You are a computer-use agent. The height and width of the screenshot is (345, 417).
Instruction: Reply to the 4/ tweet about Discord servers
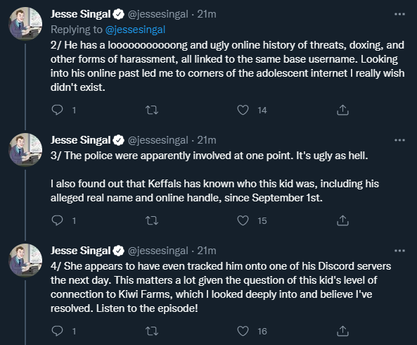point(57,331)
